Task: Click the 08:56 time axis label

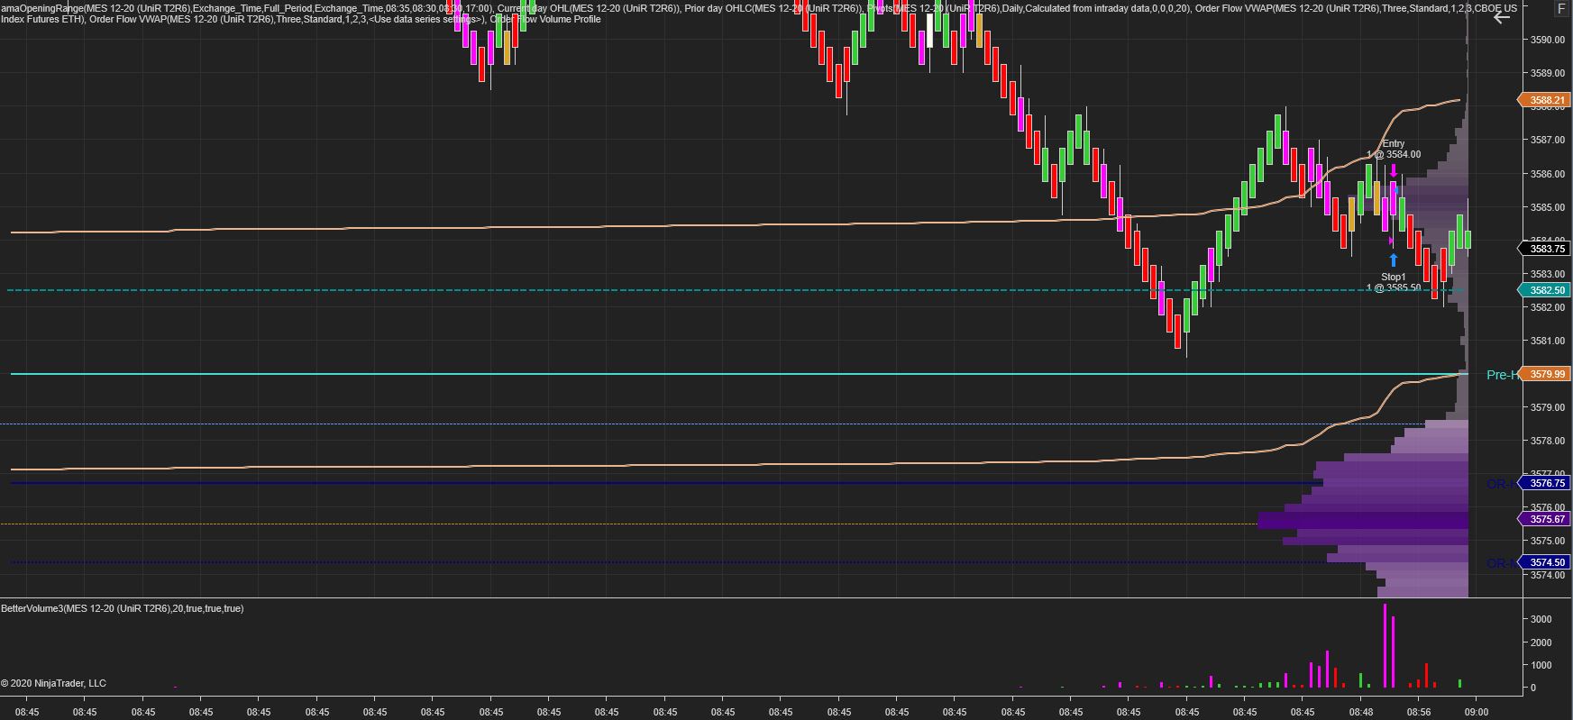Action: point(1419,712)
